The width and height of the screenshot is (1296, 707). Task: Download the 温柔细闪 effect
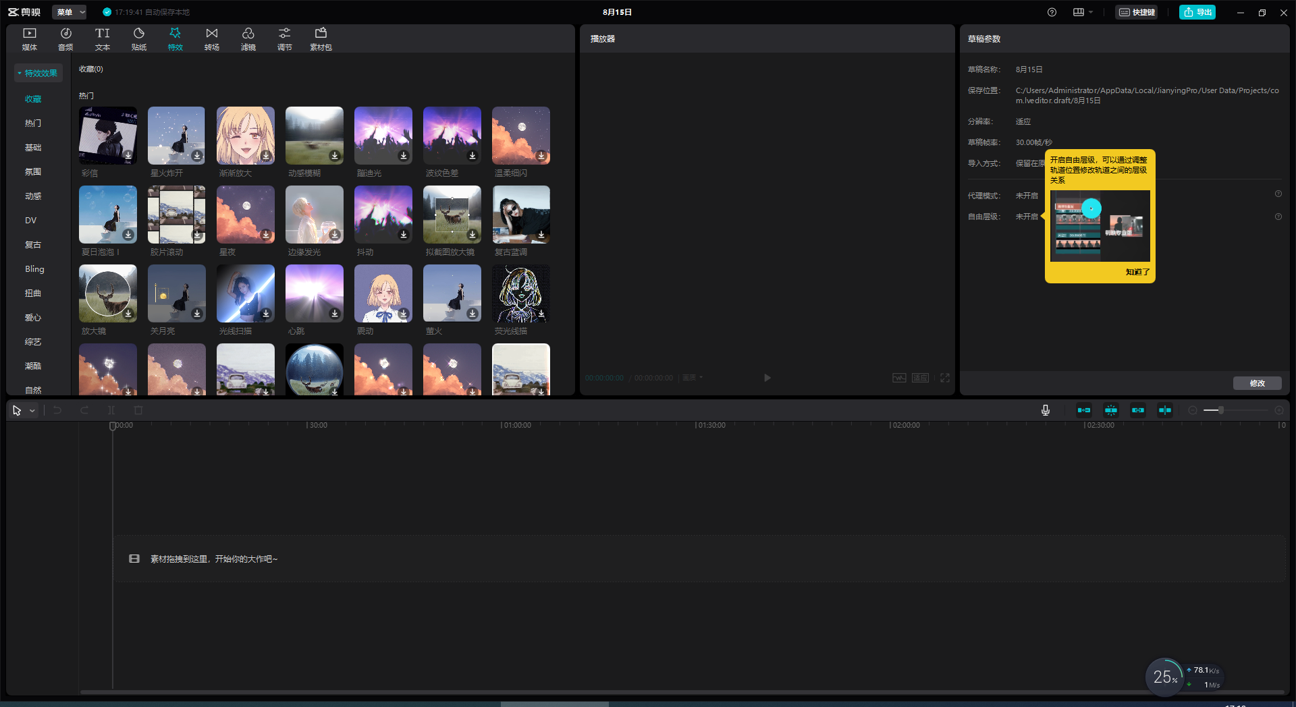click(541, 156)
